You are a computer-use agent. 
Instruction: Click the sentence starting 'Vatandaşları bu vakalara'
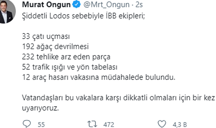119,98
